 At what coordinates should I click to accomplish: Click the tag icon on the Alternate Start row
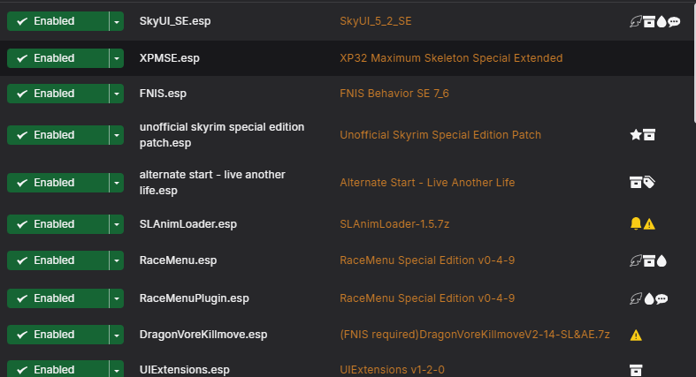[x=649, y=182]
